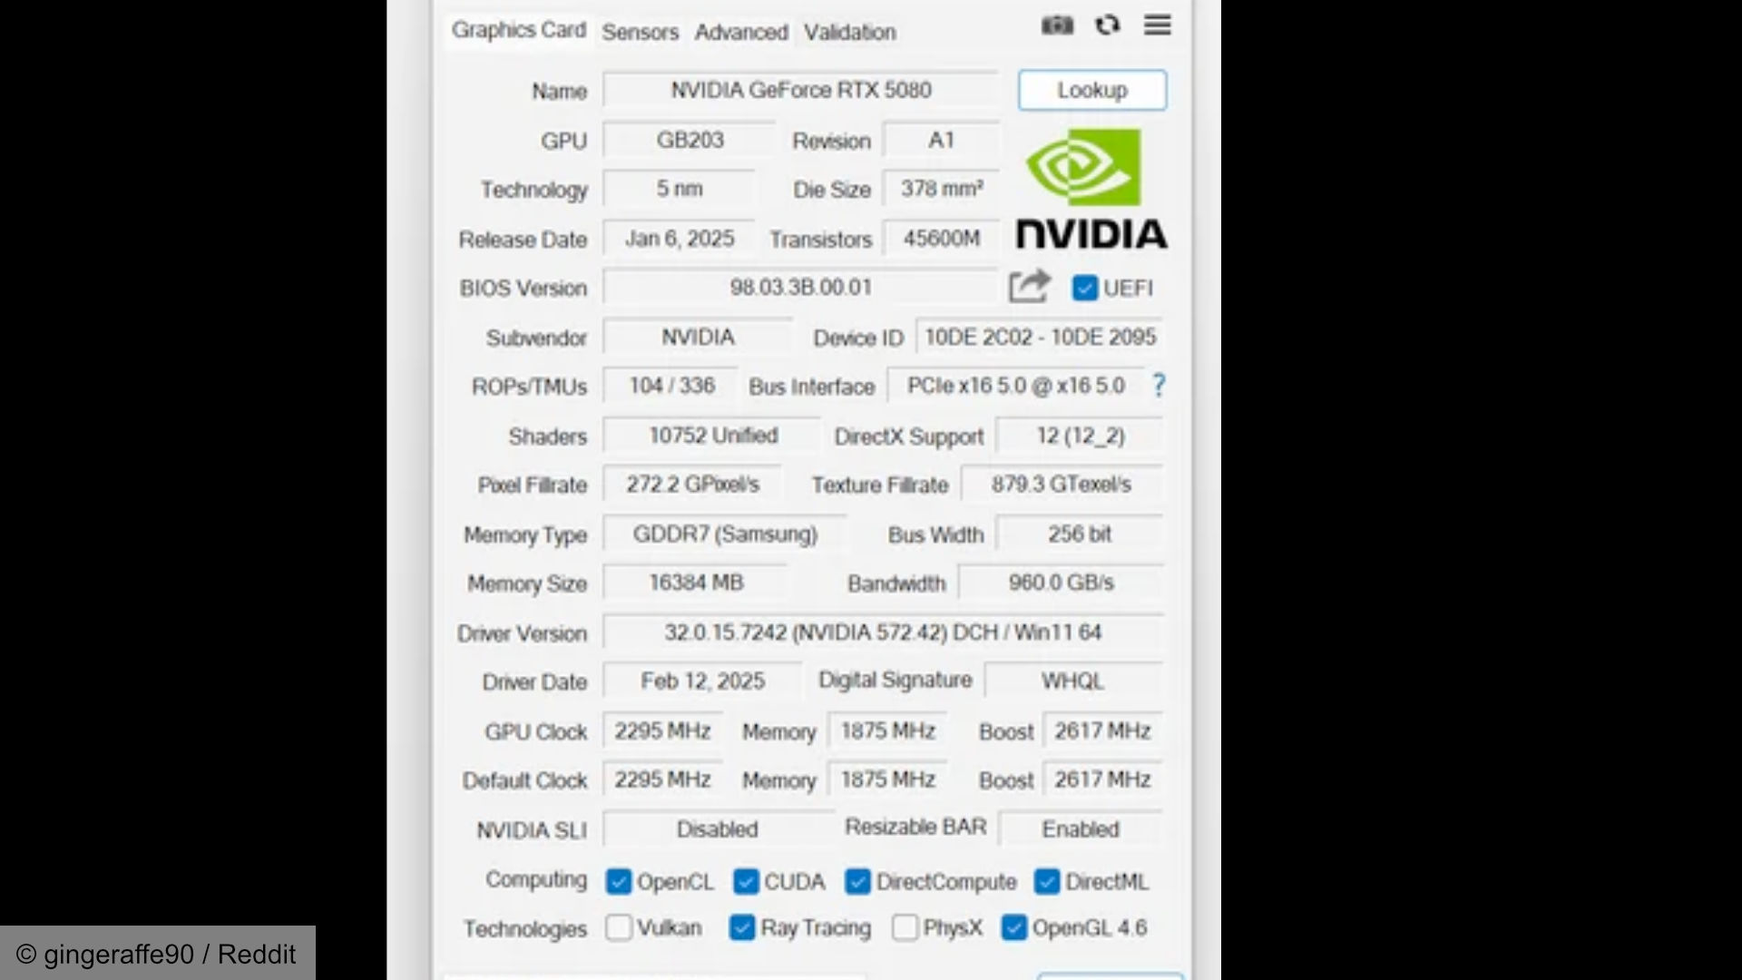Click the camera/screenshot icon

tap(1054, 25)
